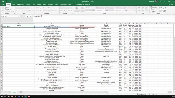Image resolution: width=175 pixels, height=98 pixels.
Task: Switch to the Page Layout tab
Action: point(21,4)
